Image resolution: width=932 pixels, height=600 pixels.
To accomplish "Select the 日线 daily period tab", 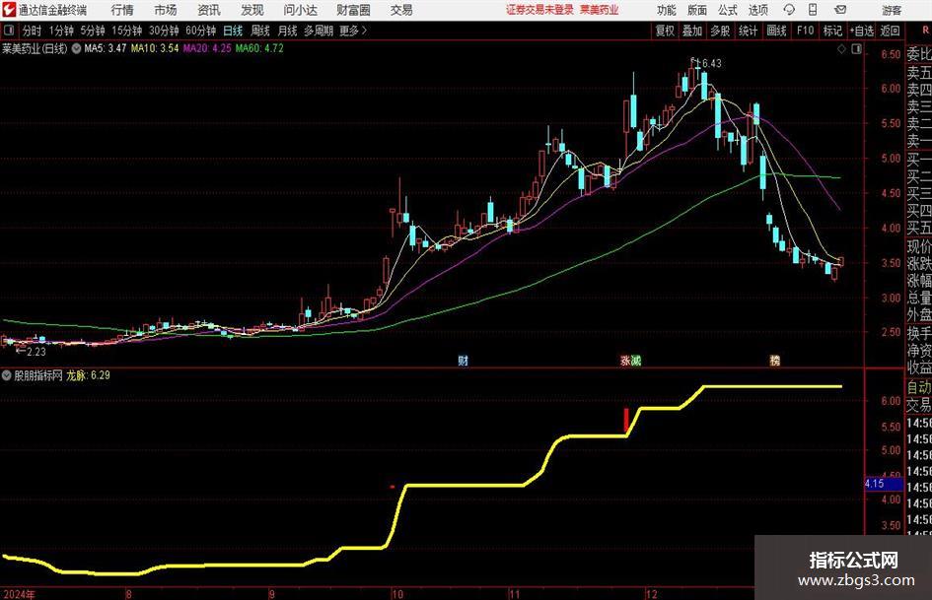I will 233,31.
